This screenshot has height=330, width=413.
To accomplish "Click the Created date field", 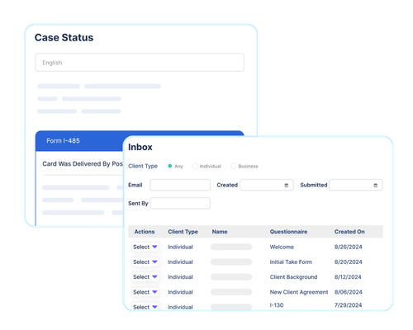I will 267,185.
